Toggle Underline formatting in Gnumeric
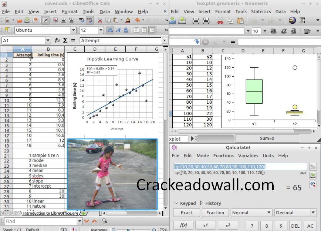The height and width of the screenshot is (231, 321). [x=294, y=31]
